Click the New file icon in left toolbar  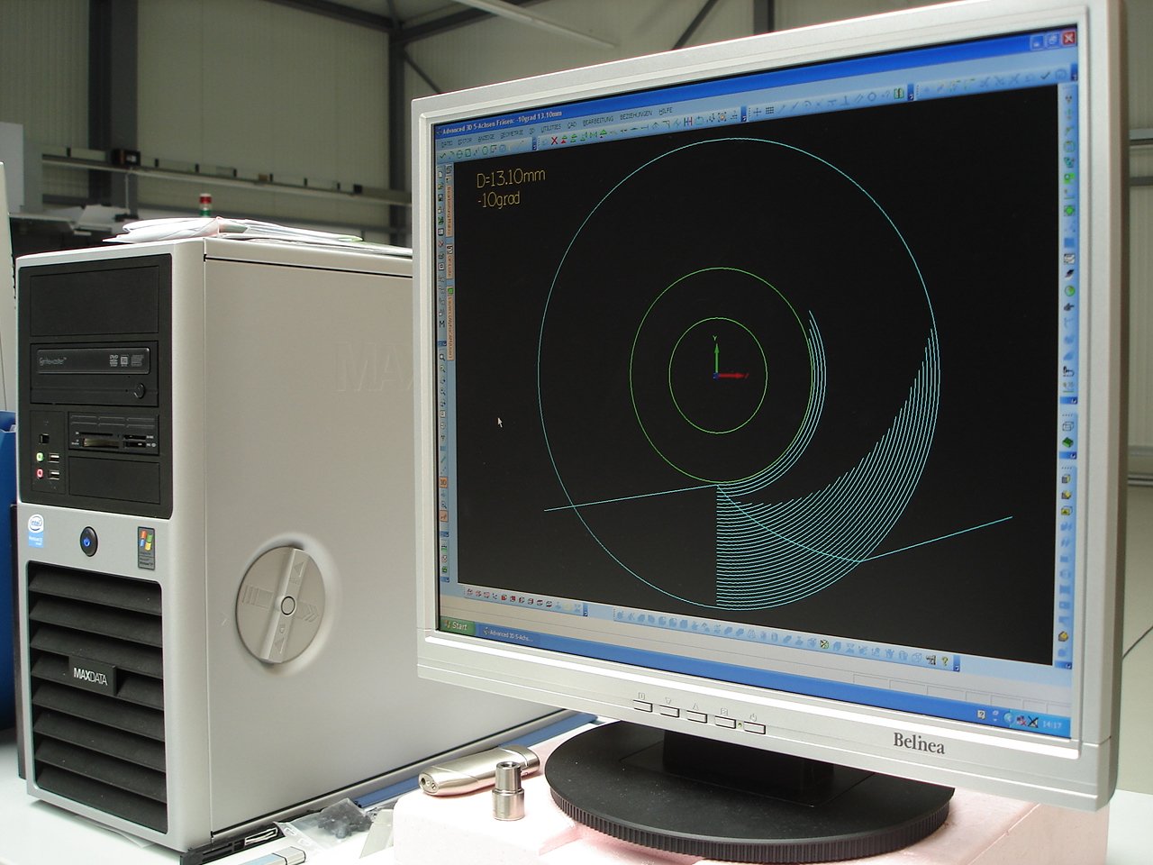point(440,174)
